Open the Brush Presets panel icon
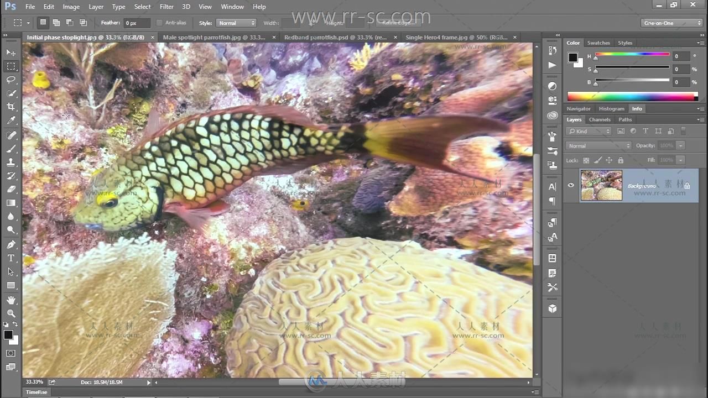Image resolution: width=708 pixels, height=398 pixels. pyautogui.click(x=552, y=150)
